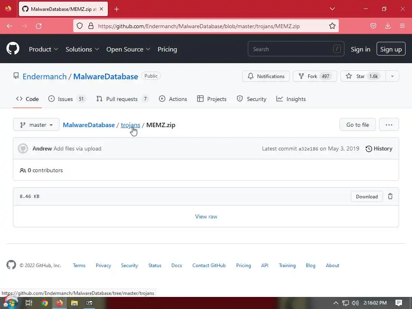Click the Sign in link
The width and height of the screenshot is (412, 309).
tap(360, 49)
